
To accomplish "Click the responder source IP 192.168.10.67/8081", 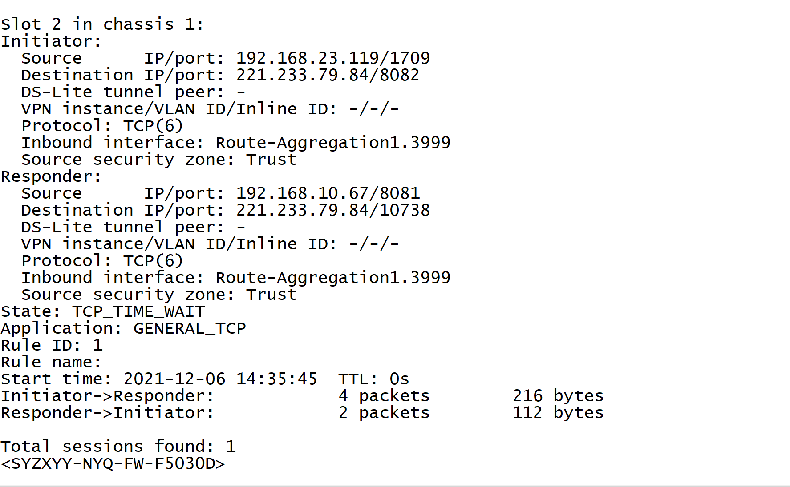I will 328,193.
